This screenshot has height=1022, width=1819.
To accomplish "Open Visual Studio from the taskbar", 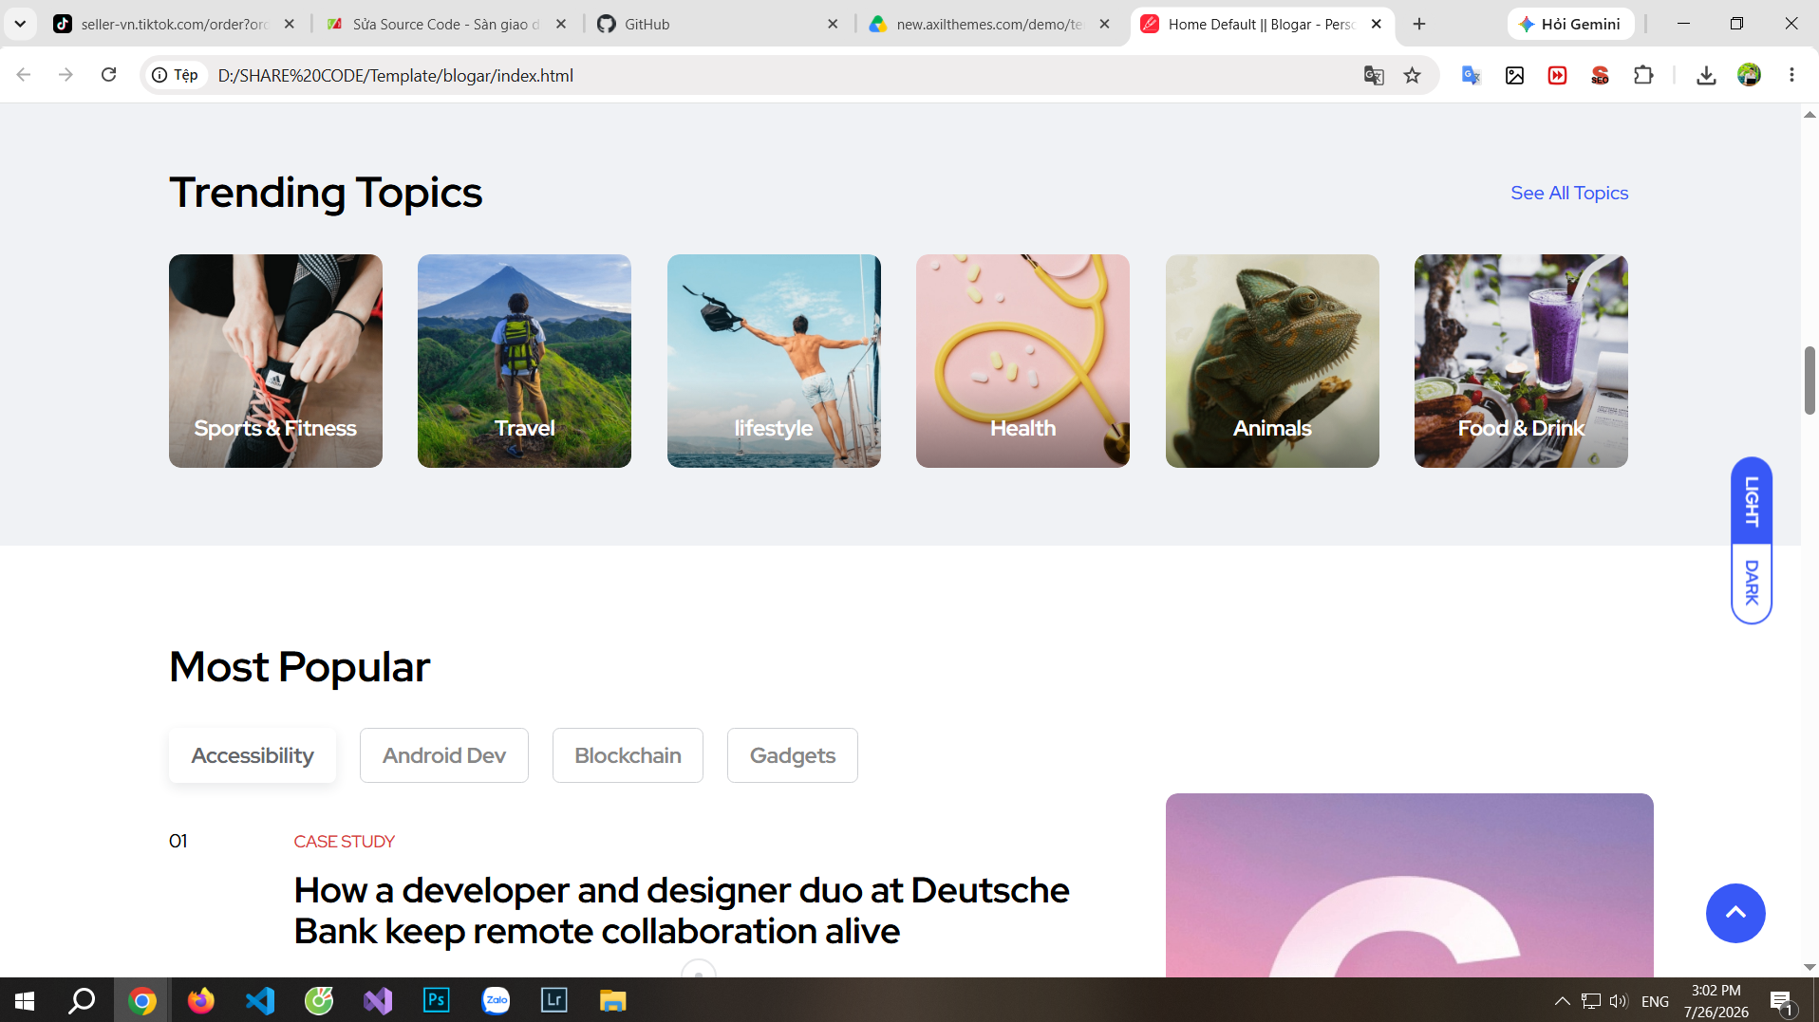I will click(378, 1000).
